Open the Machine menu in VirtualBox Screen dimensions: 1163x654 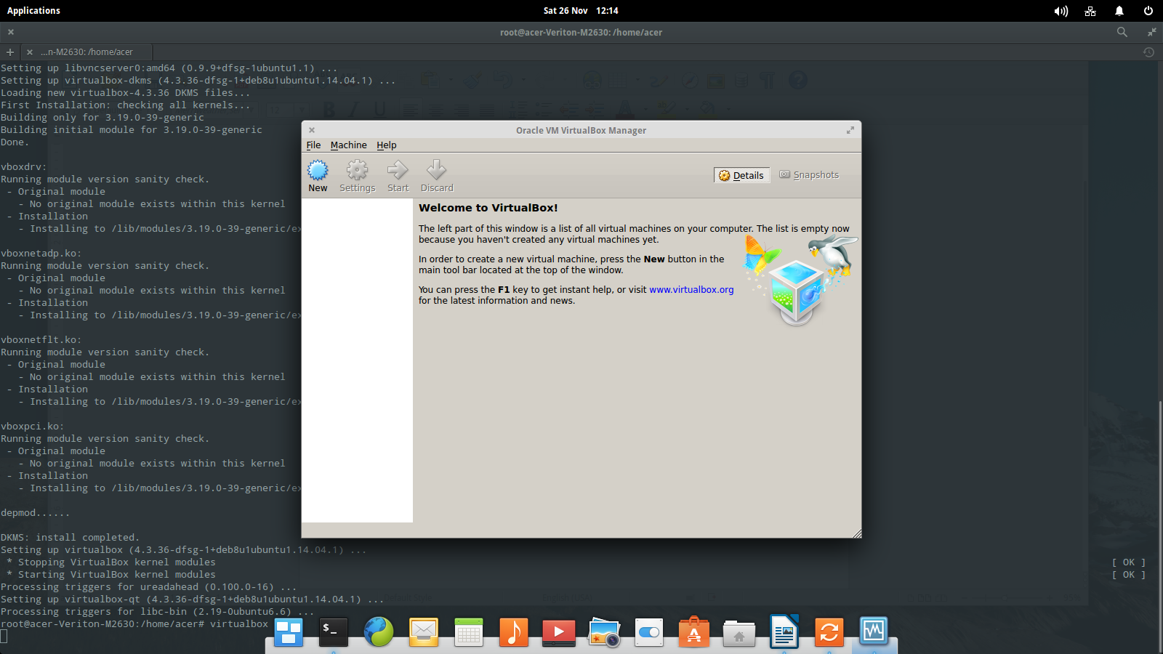[349, 145]
